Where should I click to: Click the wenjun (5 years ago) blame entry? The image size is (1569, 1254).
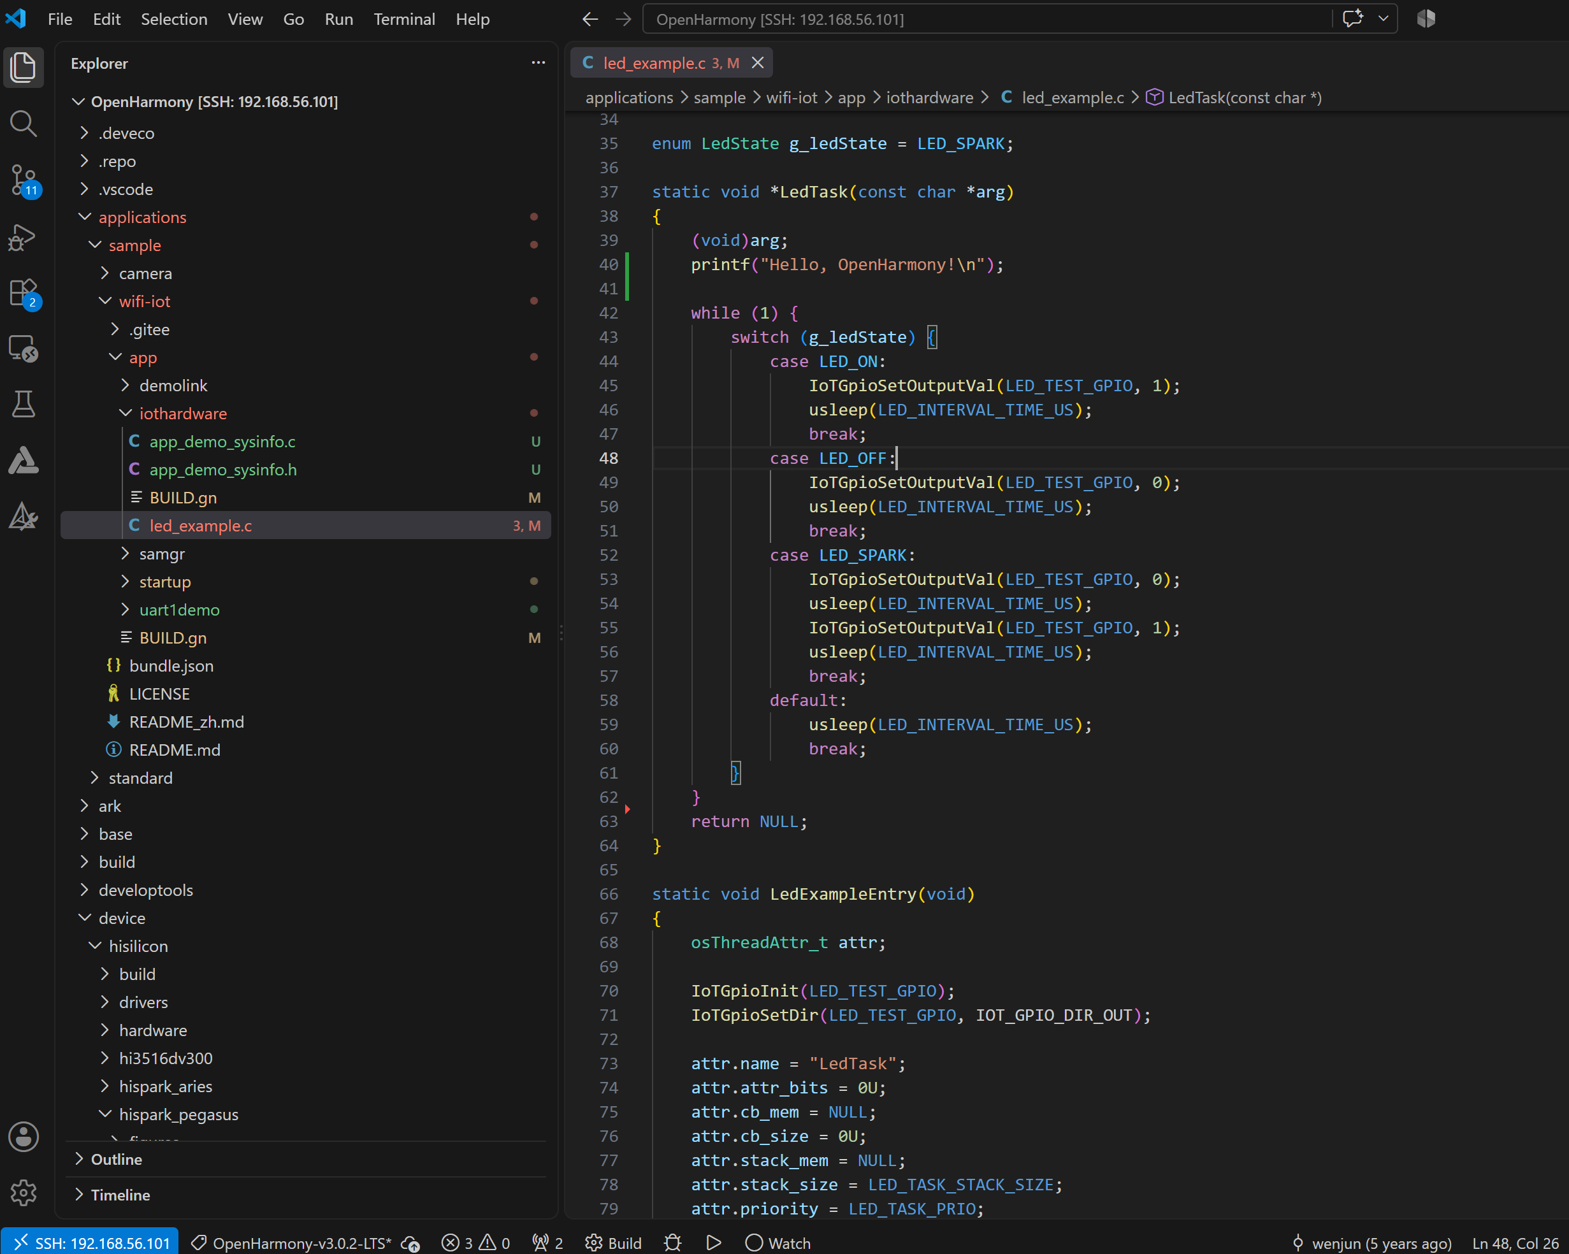[x=1371, y=1243]
